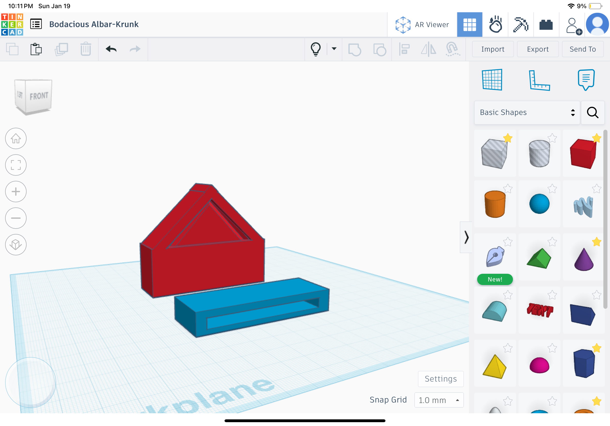This screenshot has height=426, width=610.
Task: Pick the red Text shape
Action: [540, 310]
